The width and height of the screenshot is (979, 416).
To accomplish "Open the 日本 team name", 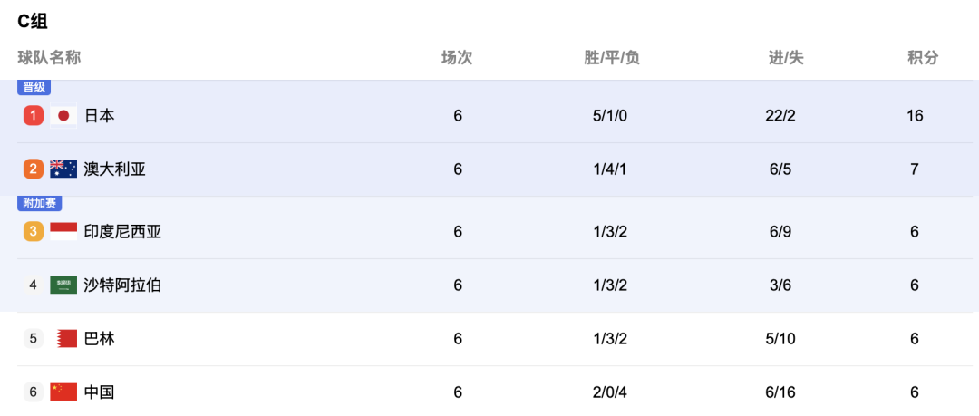I will point(100,116).
